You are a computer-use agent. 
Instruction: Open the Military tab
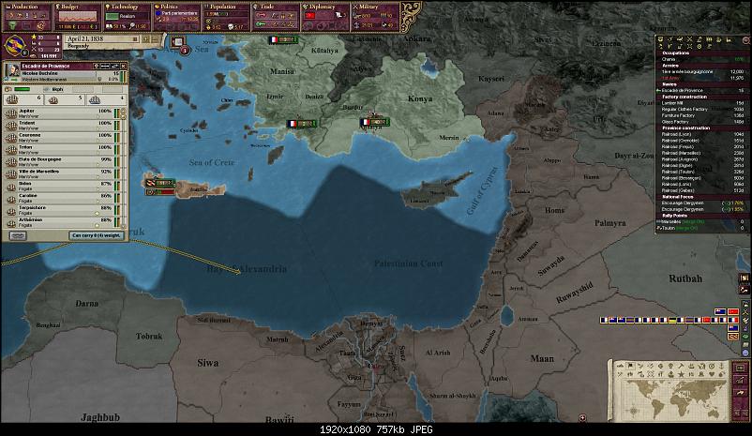point(375,17)
